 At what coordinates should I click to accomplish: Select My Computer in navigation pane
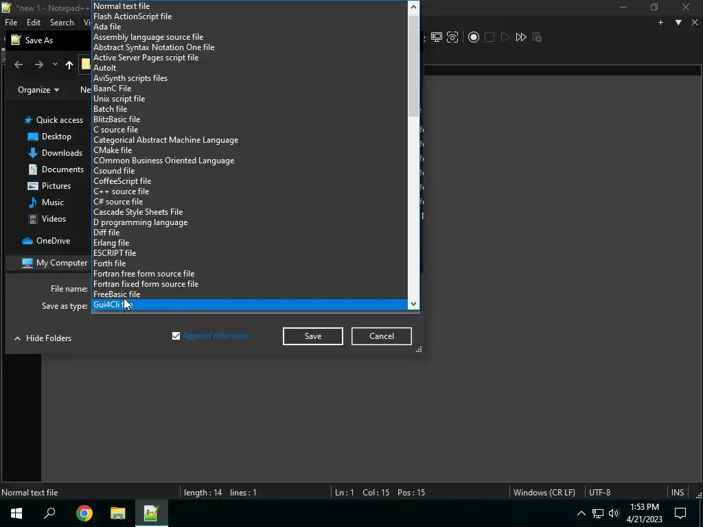click(x=54, y=263)
